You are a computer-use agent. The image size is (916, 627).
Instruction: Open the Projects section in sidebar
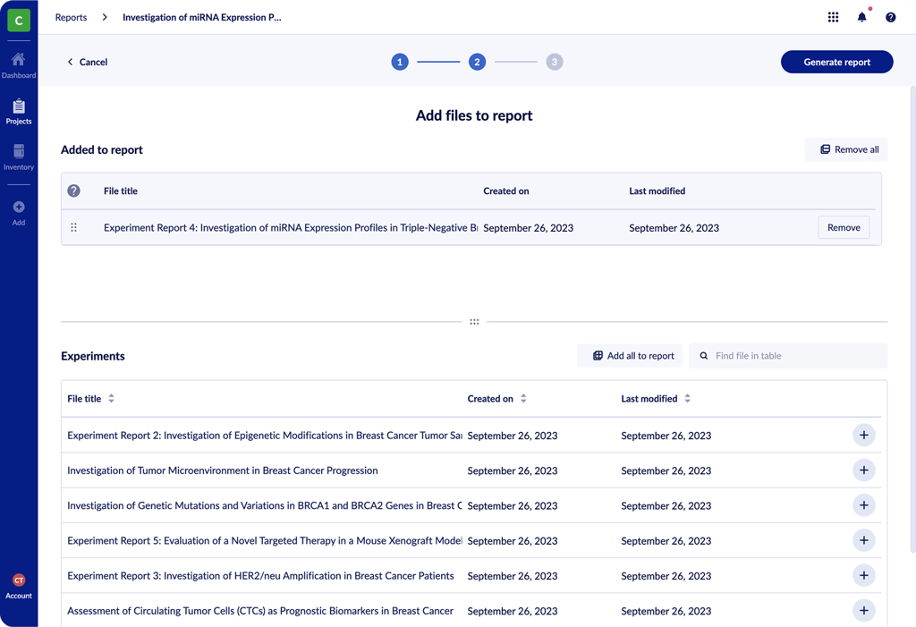19,111
